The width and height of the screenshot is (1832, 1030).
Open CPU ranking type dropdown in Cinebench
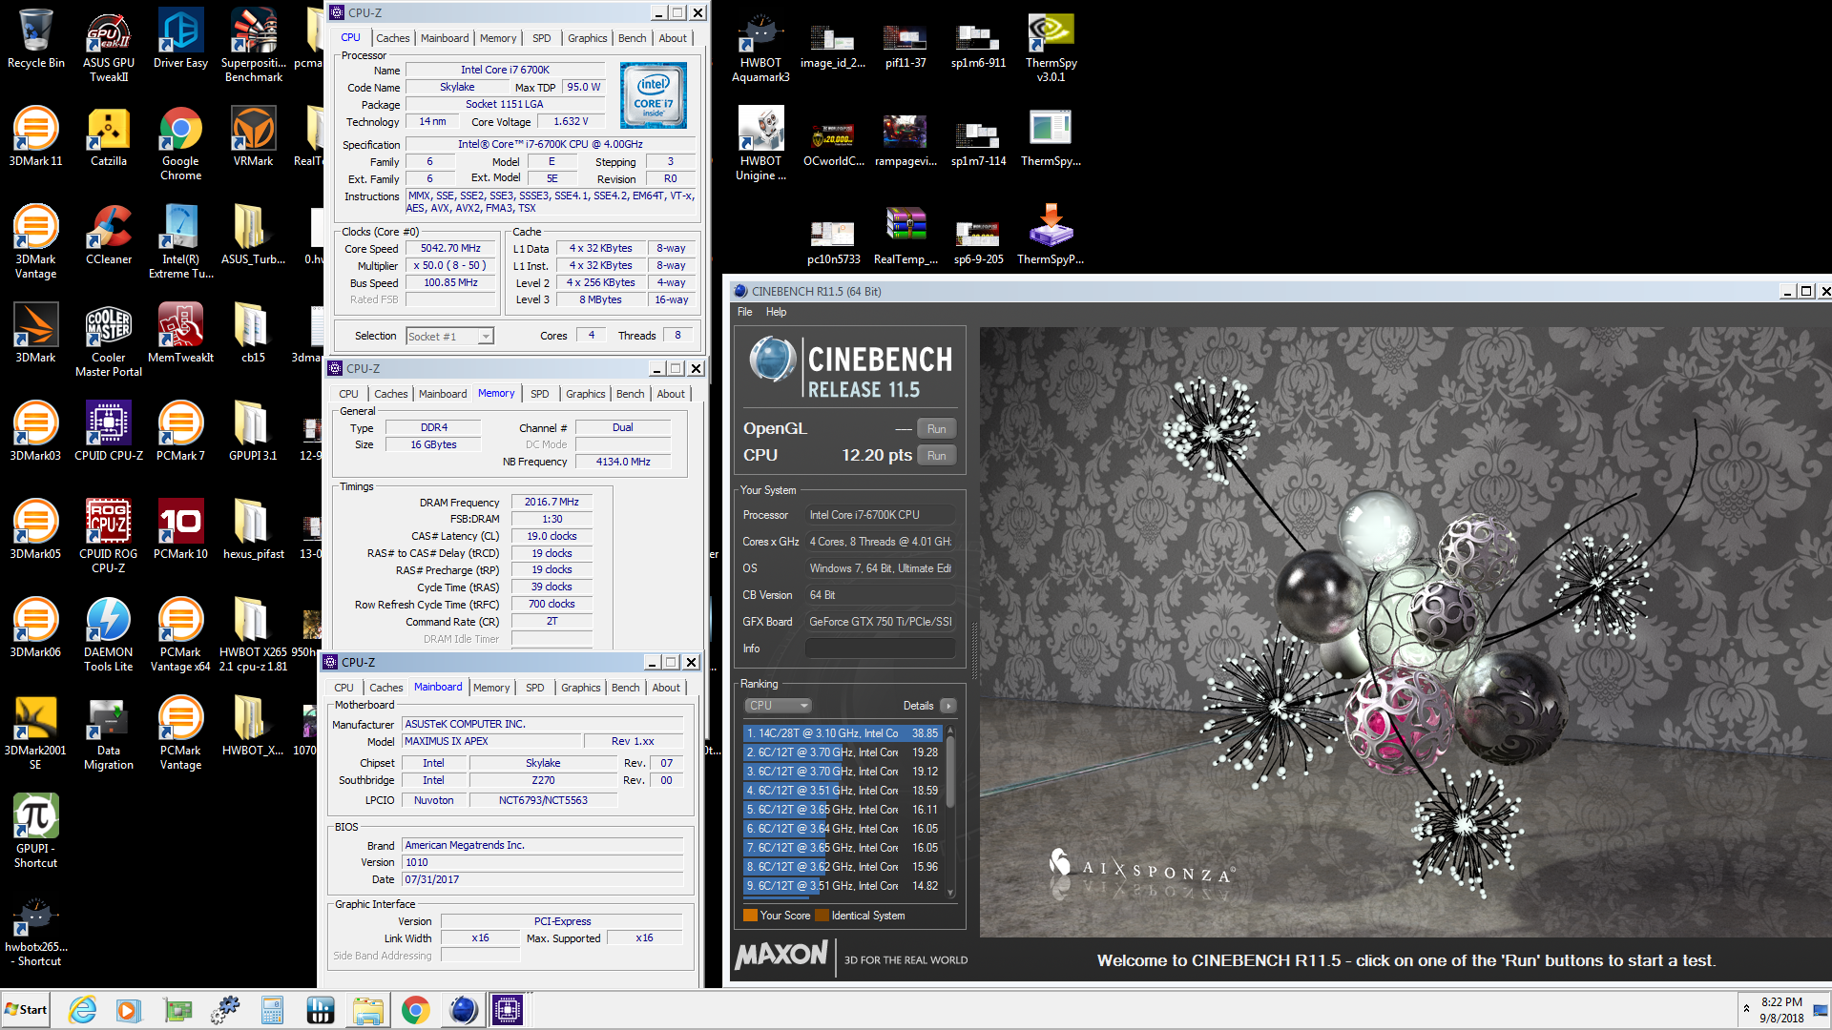click(x=779, y=706)
